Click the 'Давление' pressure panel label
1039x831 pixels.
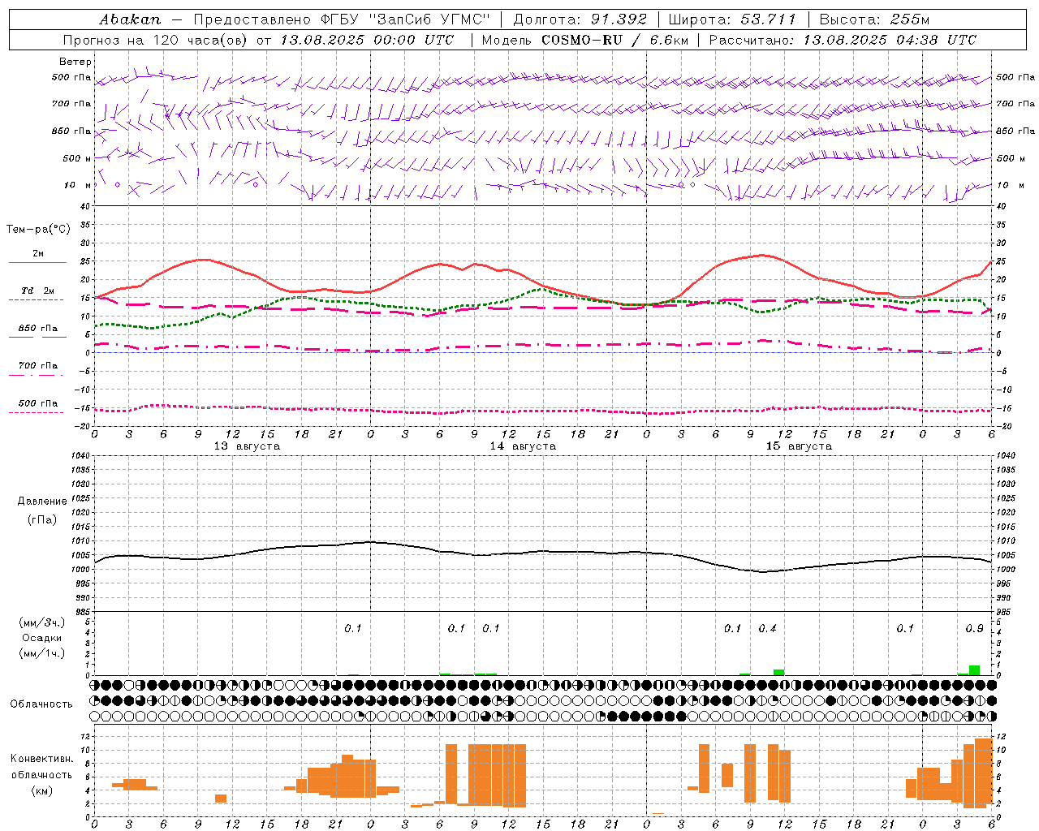pos(42,502)
